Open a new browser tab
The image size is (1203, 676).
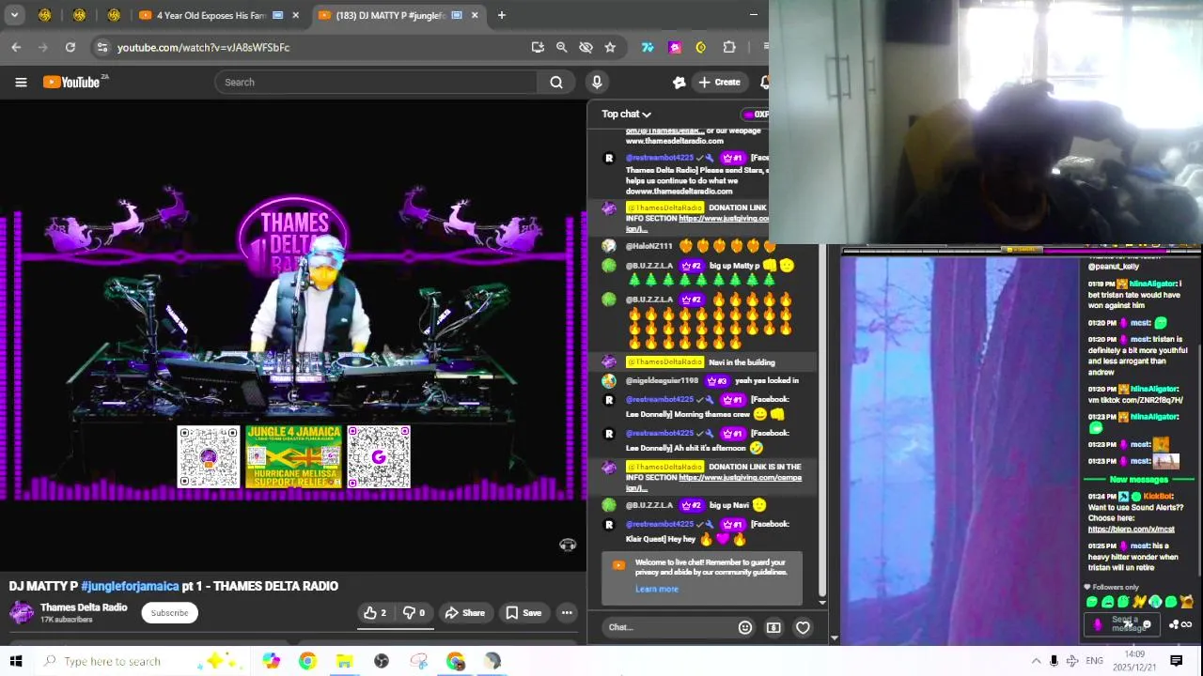pyautogui.click(x=502, y=15)
